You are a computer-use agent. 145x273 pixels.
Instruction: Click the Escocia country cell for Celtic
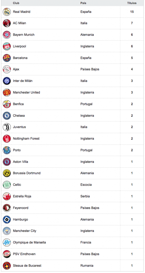click(86, 185)
